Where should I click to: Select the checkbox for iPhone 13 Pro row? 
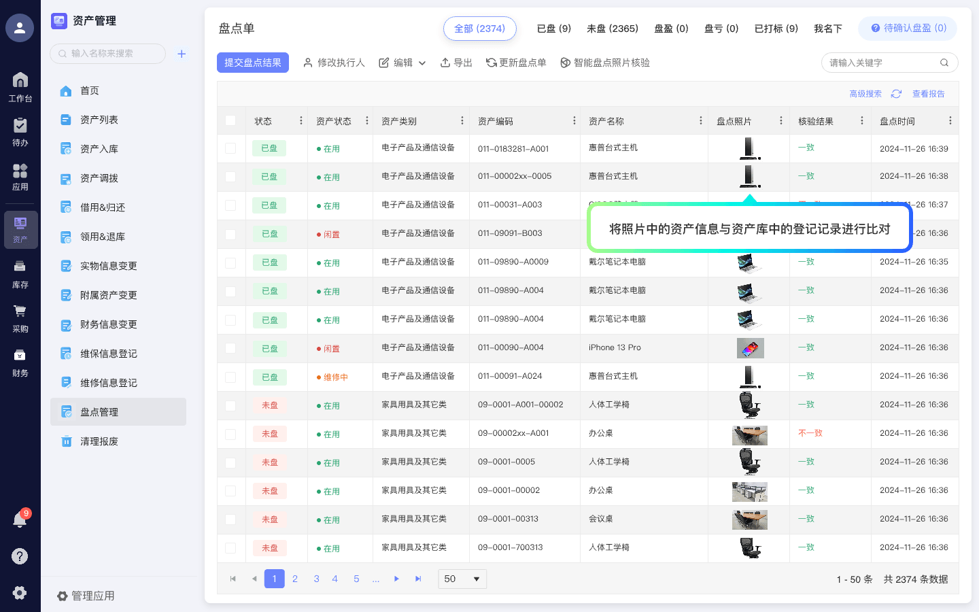pyautogui.click(x=230, y=347)
